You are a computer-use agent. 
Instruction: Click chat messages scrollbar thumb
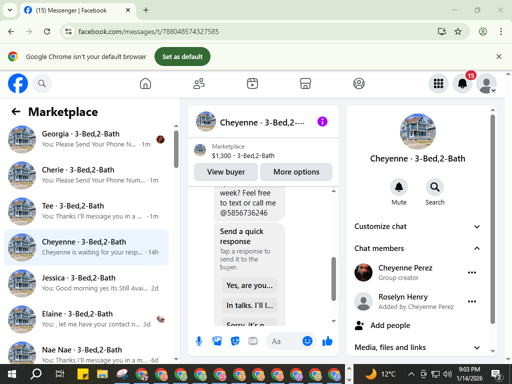click(333, 279)
